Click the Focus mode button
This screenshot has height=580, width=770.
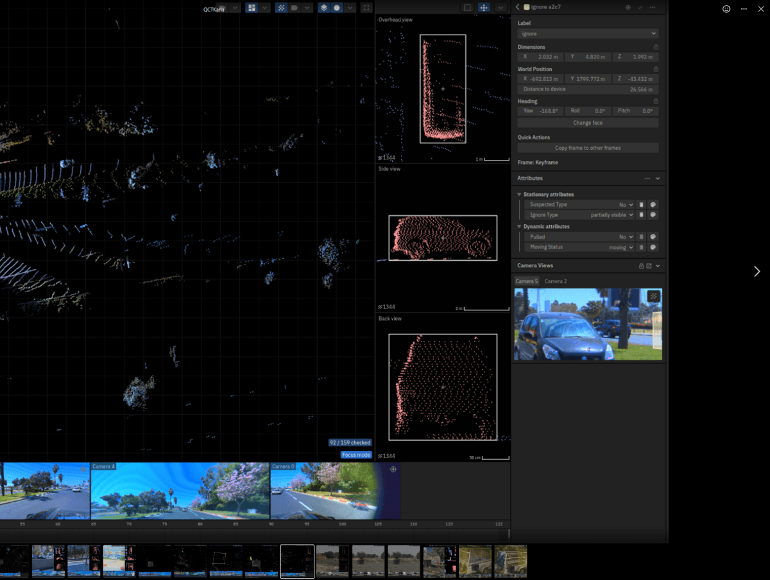click(356, 455)
